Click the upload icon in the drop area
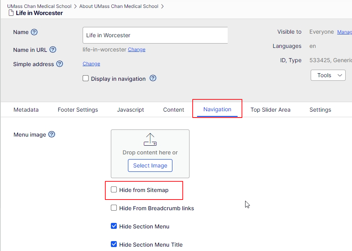Viewport: 352px width, 251px height. 150,139
